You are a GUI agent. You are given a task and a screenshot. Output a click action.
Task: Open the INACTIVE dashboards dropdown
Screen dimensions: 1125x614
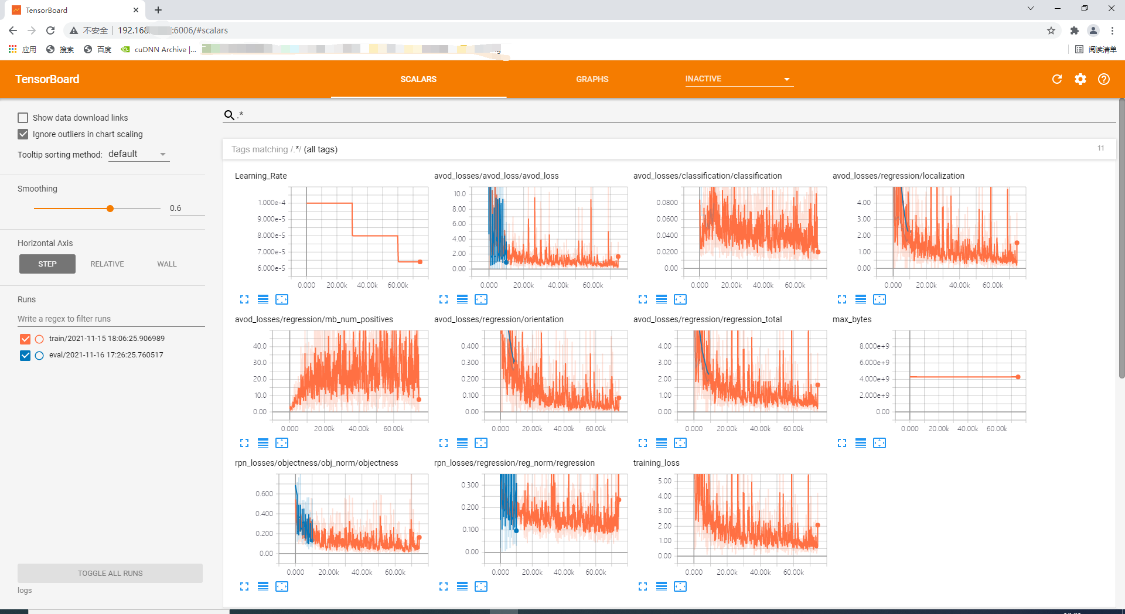pos(739,79)
